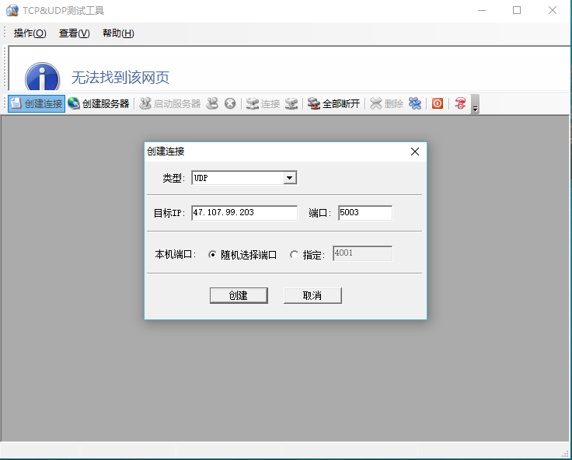Maximize the TCP&UDP测试工具 window
The image size is (572, 460).
(x=517, y=10)
